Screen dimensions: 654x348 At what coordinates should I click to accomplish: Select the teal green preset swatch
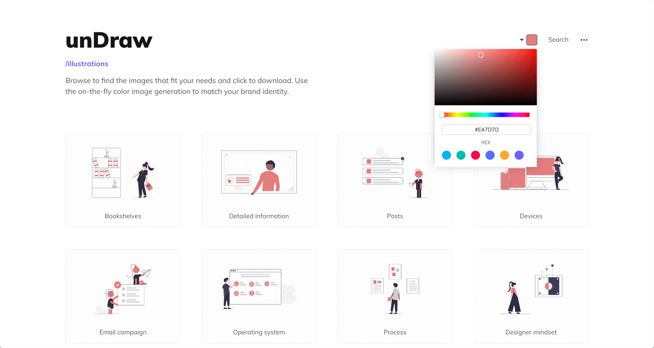pyautogui.click(x=461, y=155)
